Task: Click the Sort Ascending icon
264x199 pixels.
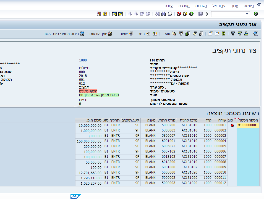Action: pos(246,34)
